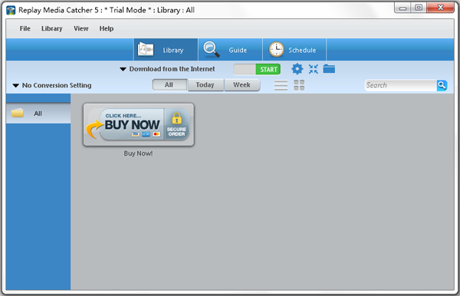Viewport: 460px width, 296px height.
Task: Maximize the Replay Media Catcher window
Action: click(419, 8)
